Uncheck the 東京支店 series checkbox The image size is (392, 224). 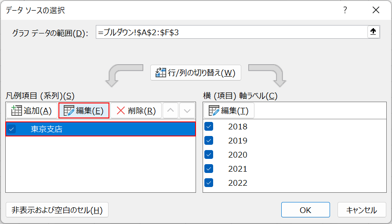point(11,129)
